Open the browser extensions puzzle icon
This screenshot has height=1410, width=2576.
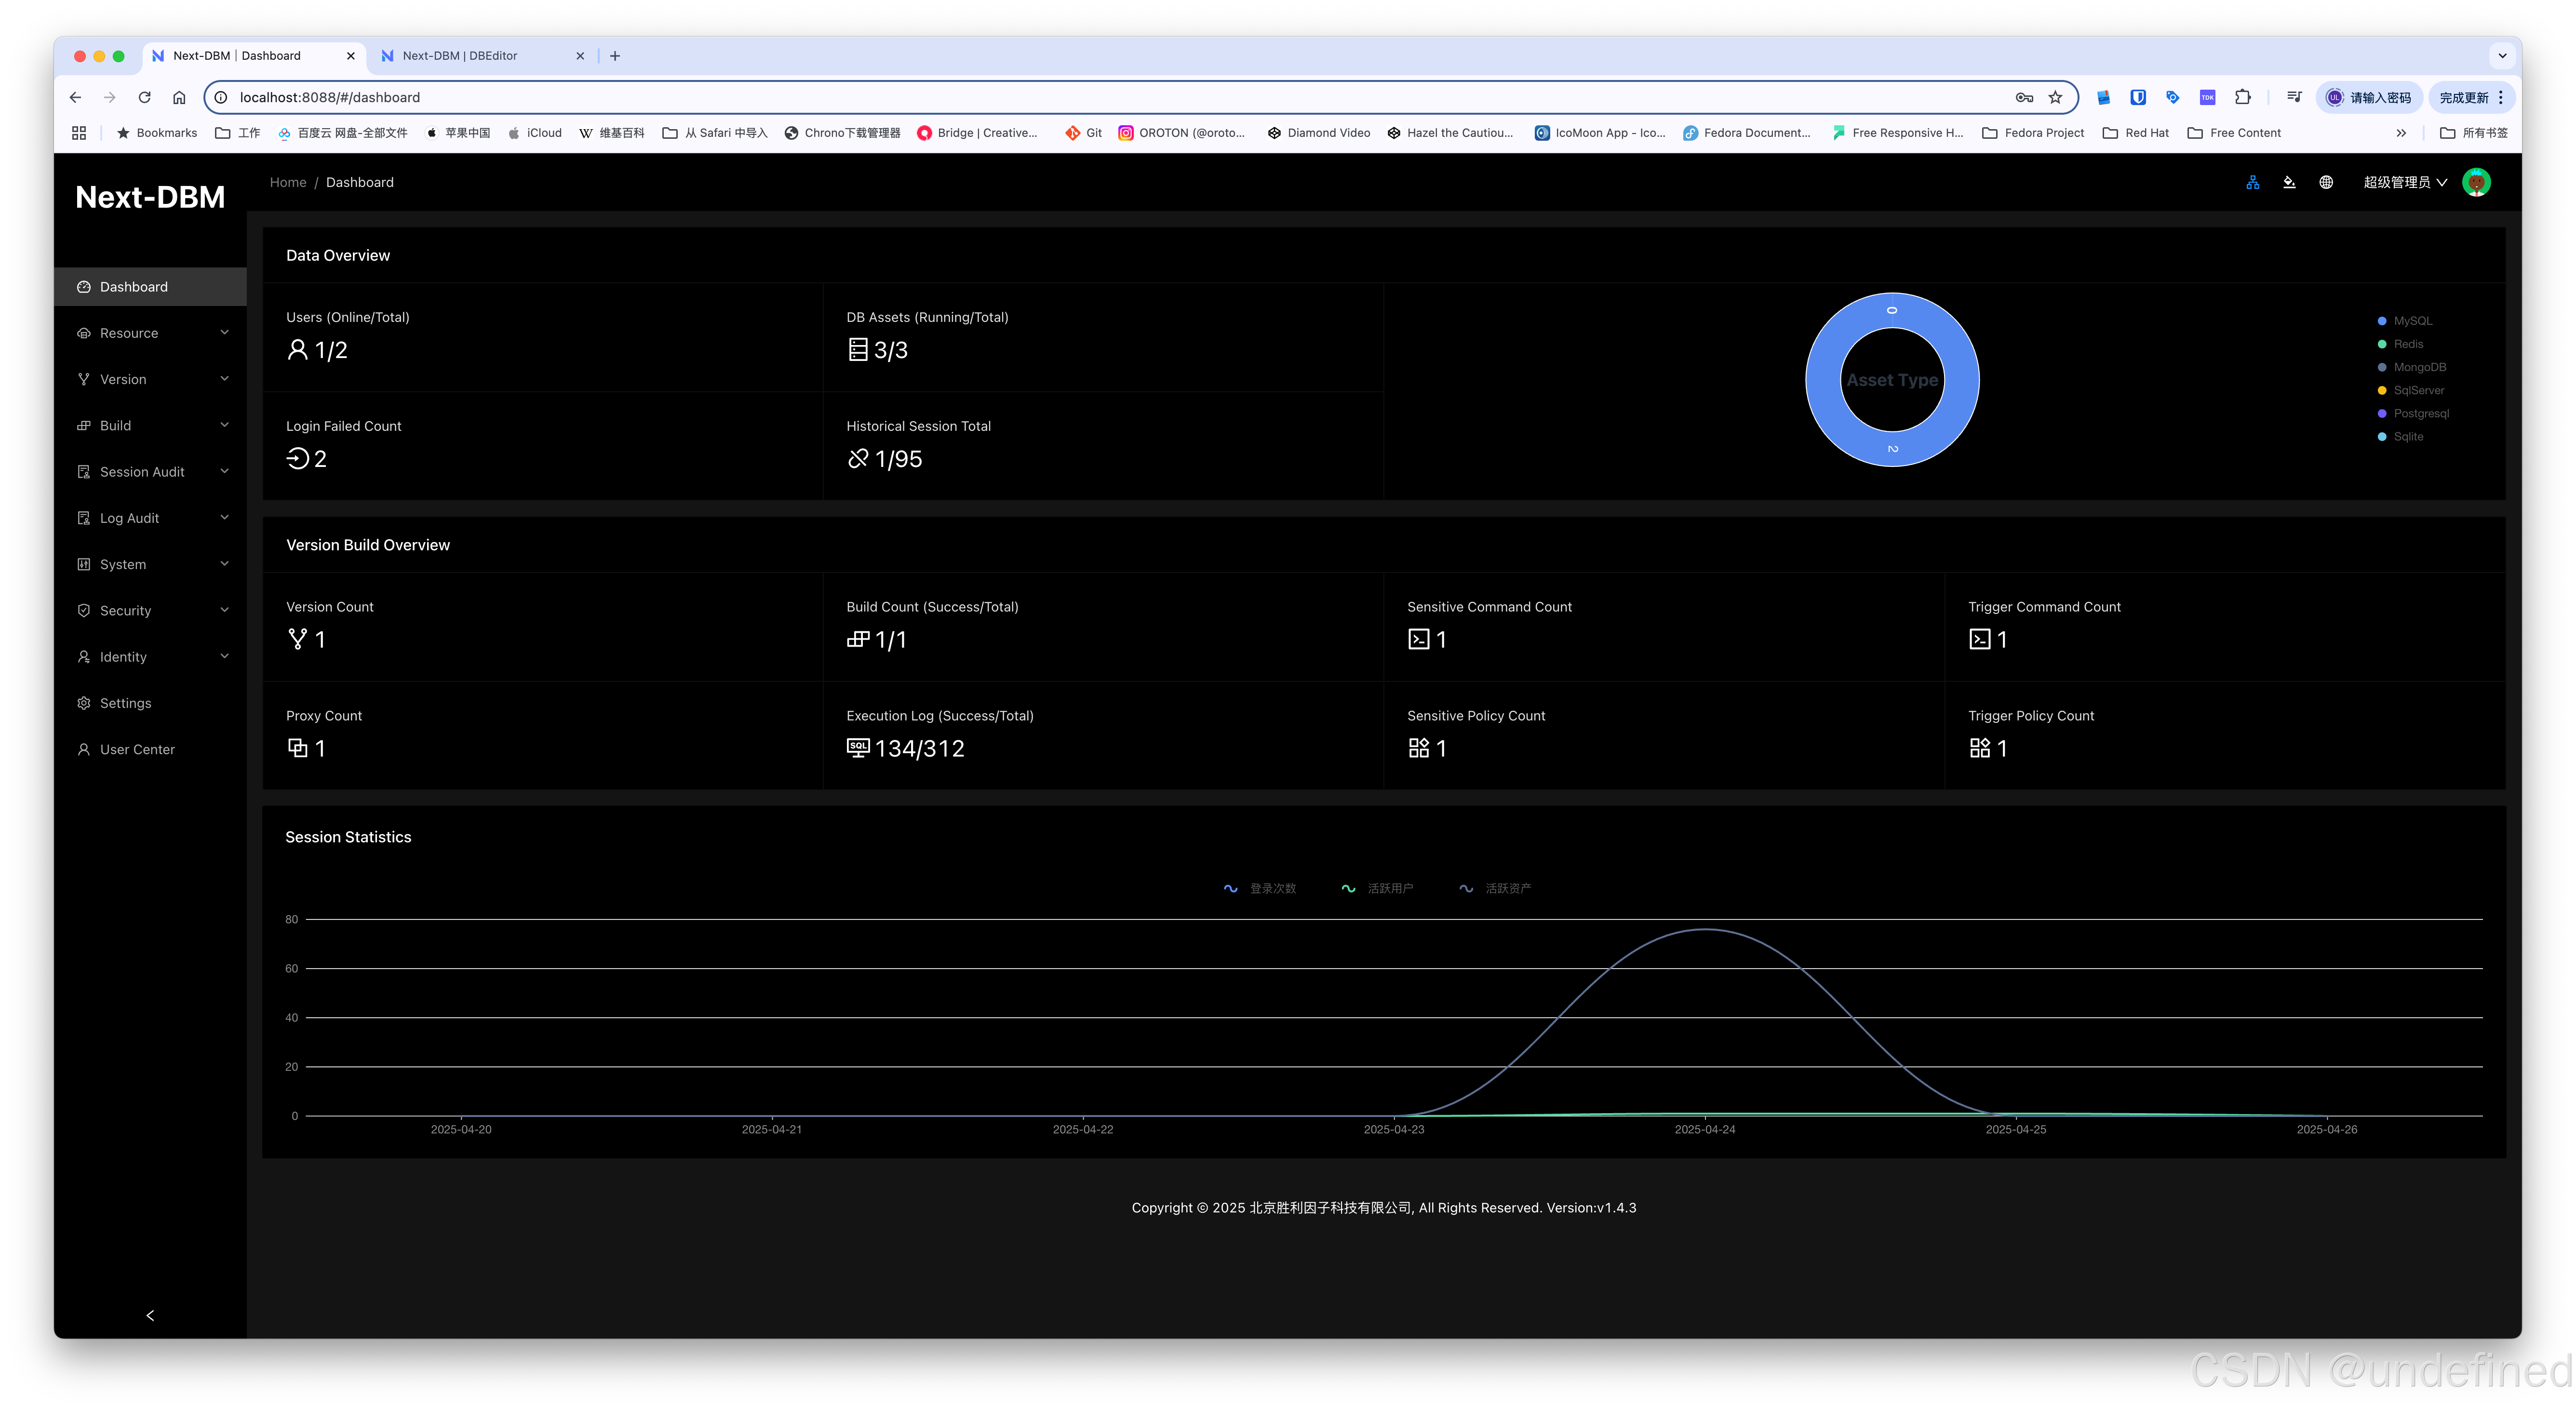2243,97
